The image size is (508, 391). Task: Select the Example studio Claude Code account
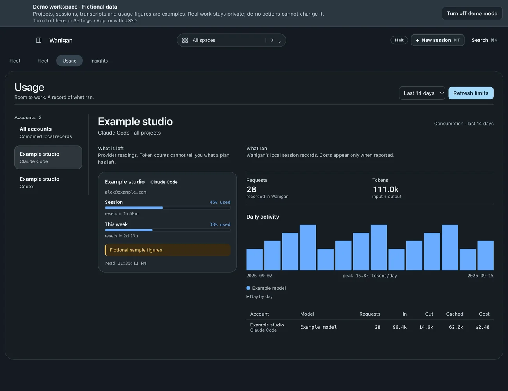(x=48, y=158)
